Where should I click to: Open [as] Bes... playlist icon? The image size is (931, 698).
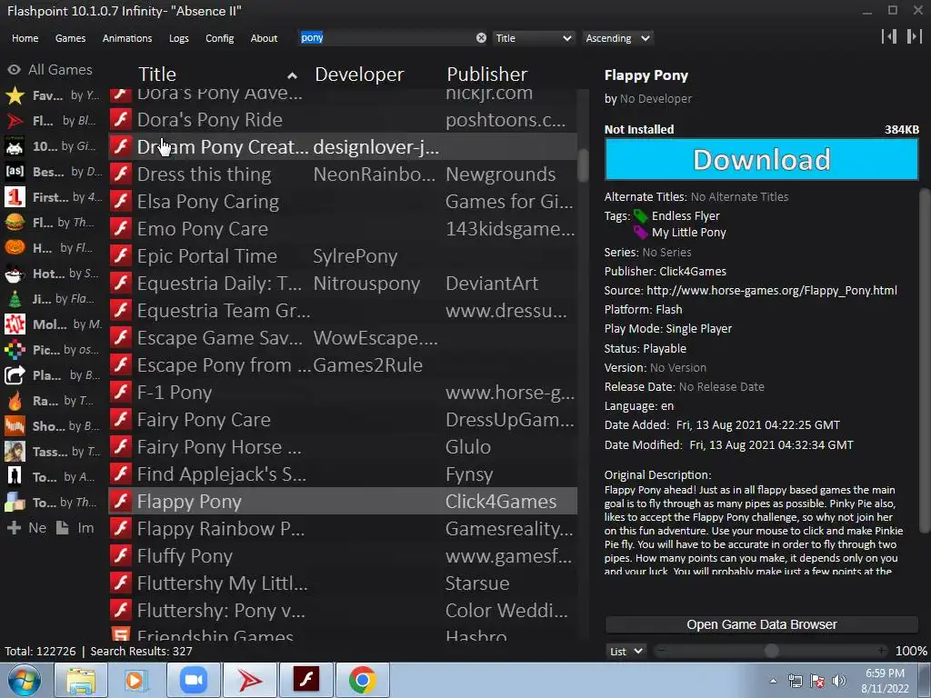point(15,172)
